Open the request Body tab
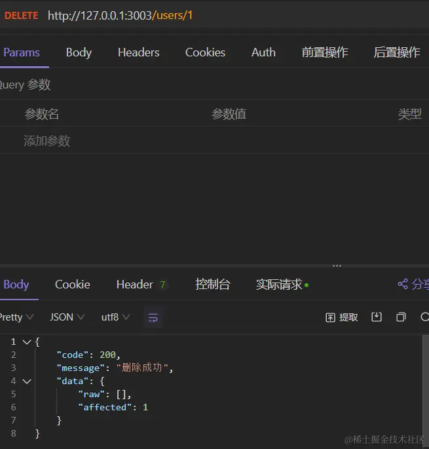Viewport: 429px width, 449px height. pos(79,52)
